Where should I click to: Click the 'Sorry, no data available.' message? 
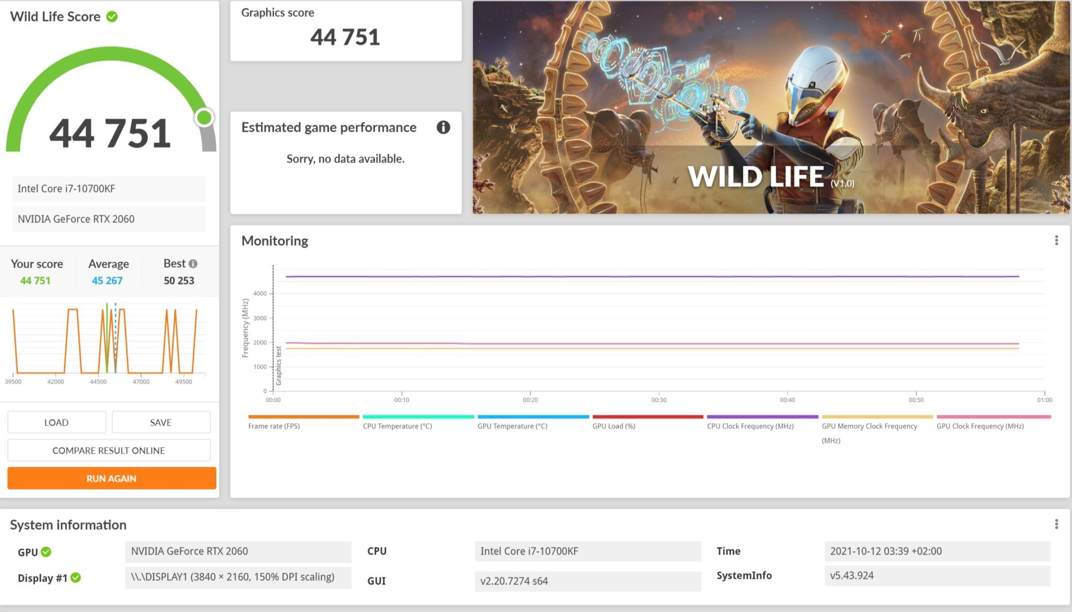pyautogui.click(x=345, y=158)
